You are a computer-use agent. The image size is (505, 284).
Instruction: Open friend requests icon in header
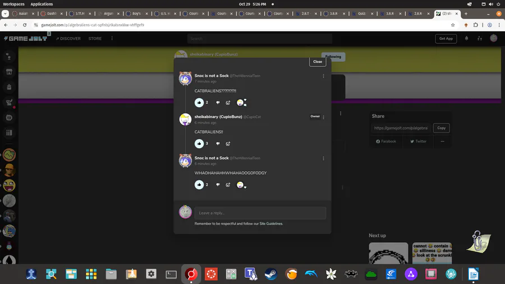pos(480,38)
